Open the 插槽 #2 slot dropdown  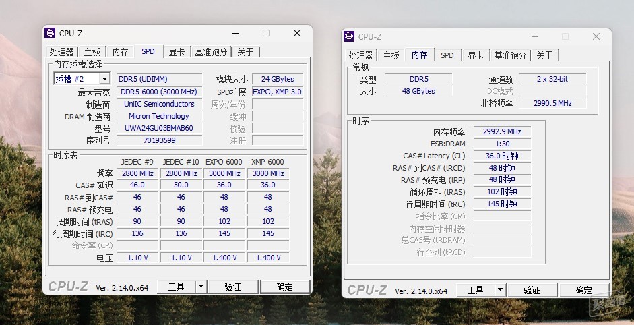(104, 78)
